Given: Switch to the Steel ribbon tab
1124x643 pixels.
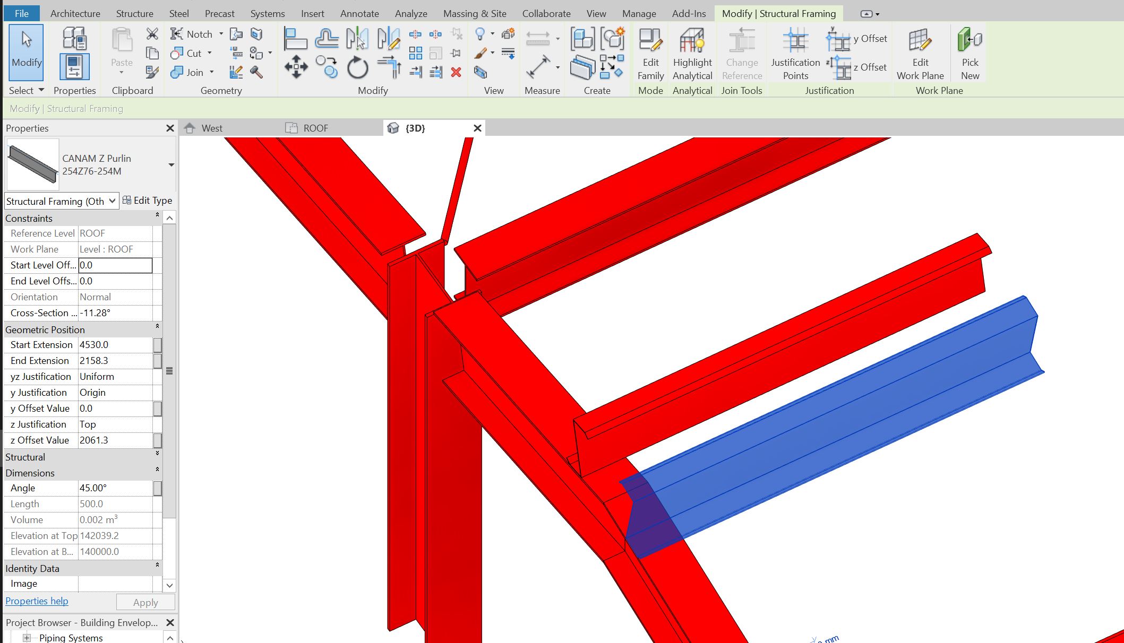Looking at the screenshot, I should [x=178, y=13].
